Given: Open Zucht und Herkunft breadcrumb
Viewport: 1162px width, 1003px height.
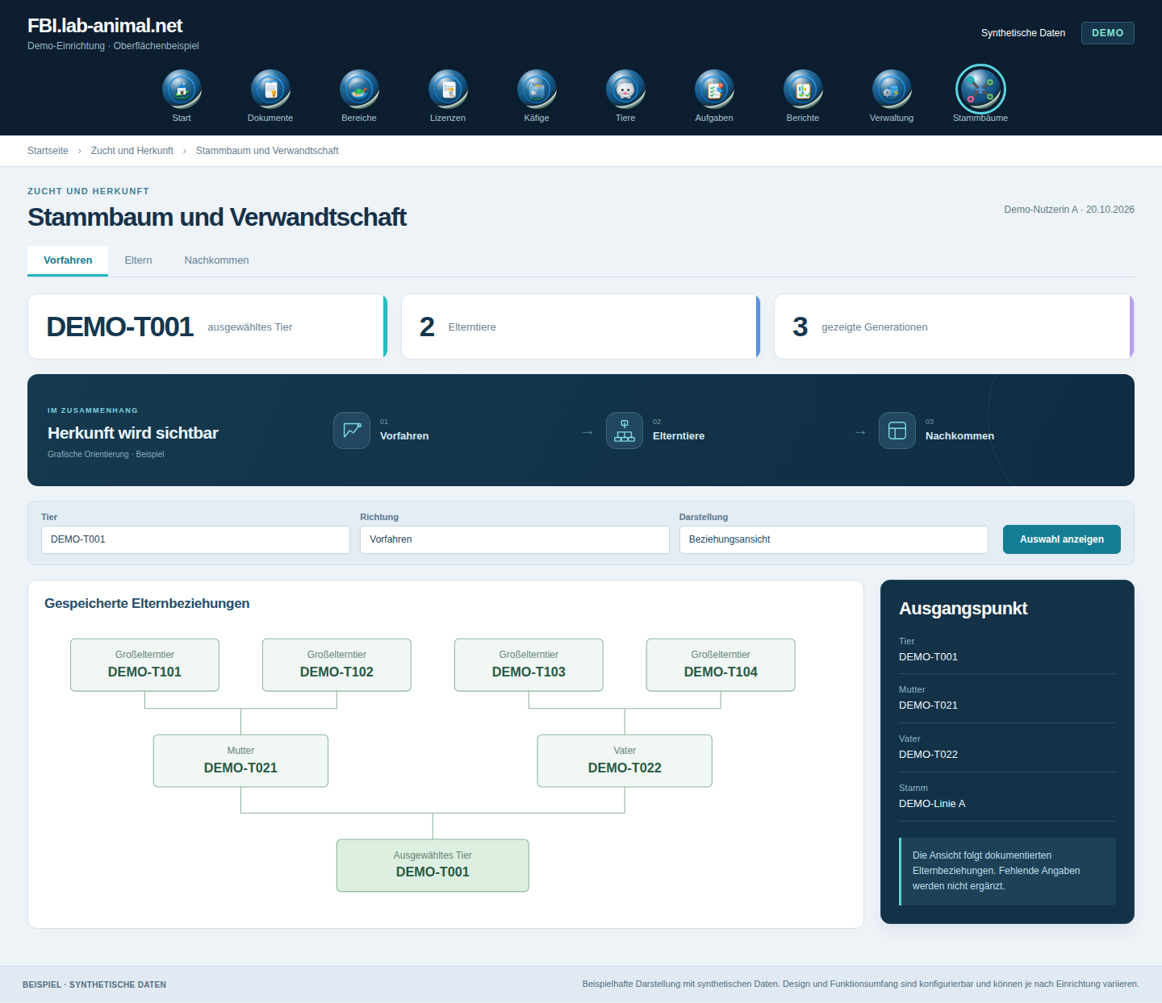Looking at the screenshot, I should (x=132, y=151).
